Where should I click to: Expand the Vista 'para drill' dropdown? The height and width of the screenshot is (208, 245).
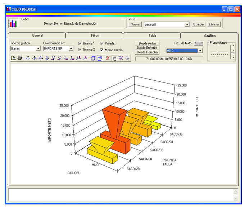pos(187,24)
